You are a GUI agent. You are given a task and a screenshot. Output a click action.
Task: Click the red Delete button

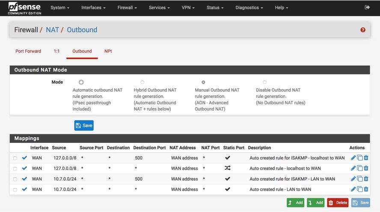pyautogui.click(x=338, y=203)
